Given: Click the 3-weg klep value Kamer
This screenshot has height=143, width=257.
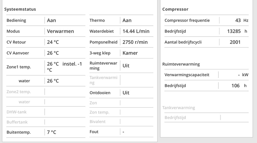Looking at the screenshot, I should point(130,53).
